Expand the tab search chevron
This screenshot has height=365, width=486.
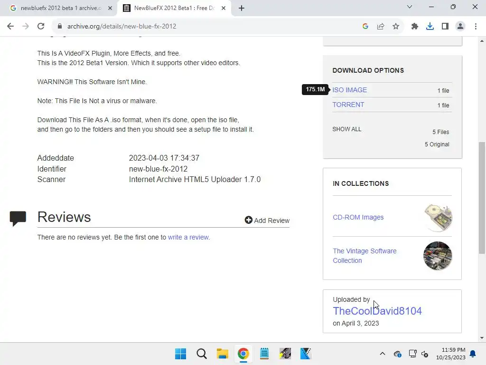pyautogui.click(x=410, y=7)
